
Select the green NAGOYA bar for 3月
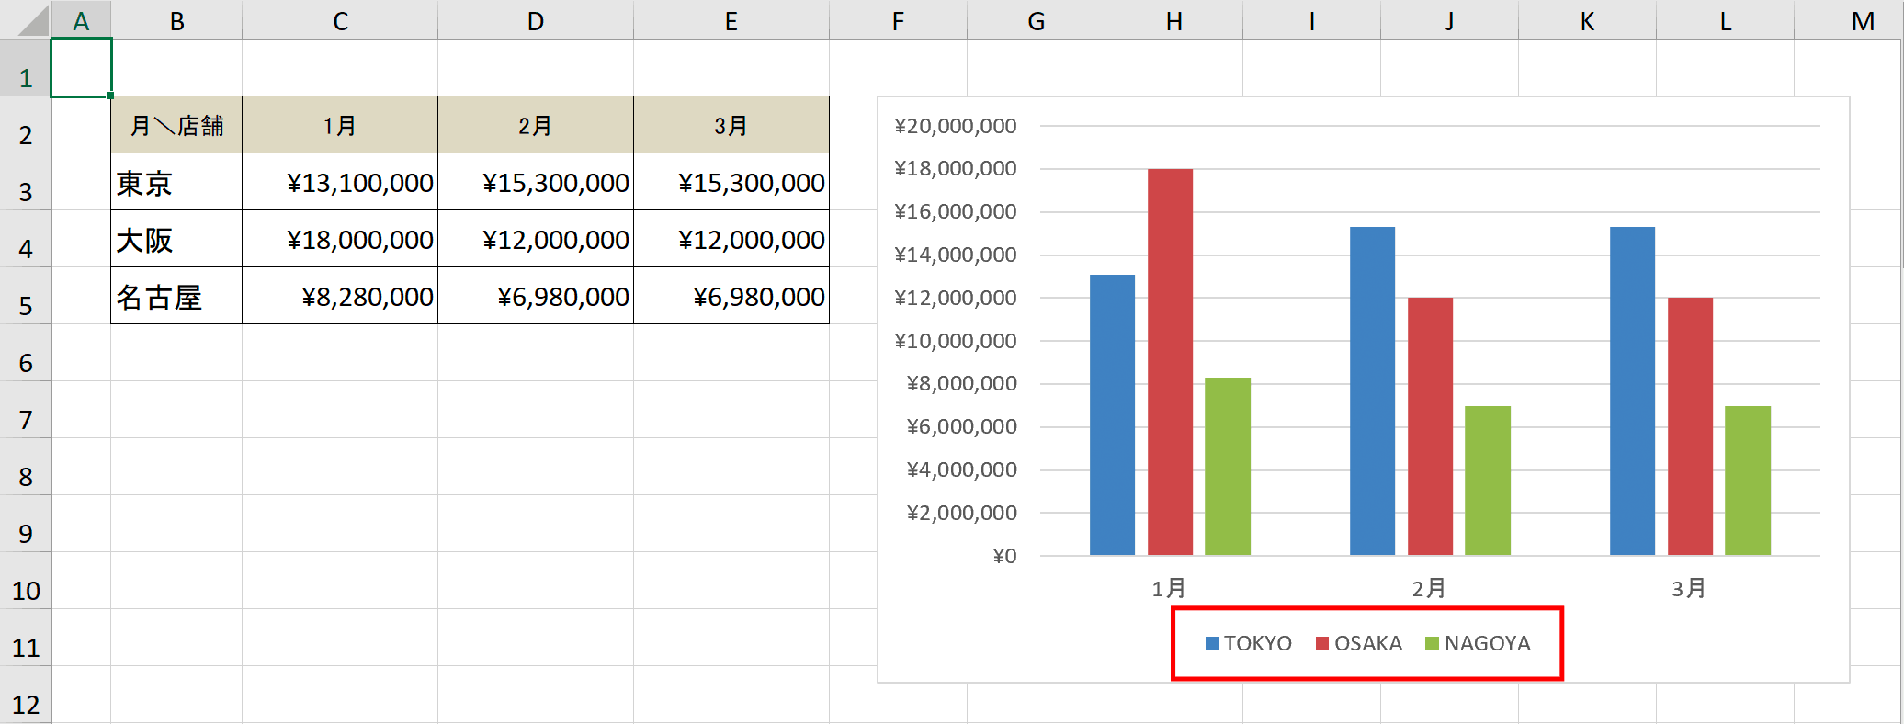pyautogui.click(x=1748, y=481)
